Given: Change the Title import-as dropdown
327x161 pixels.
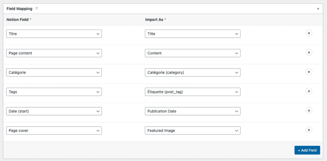Looking at the screenshot, I should point(193,34).
